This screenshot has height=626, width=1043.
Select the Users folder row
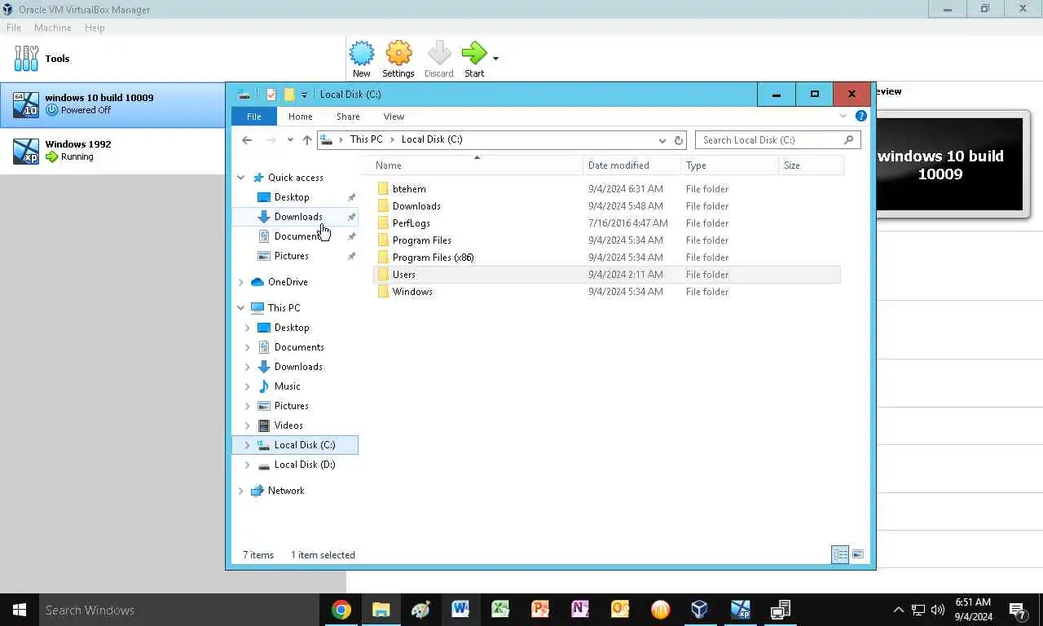(x=607, y=275)
